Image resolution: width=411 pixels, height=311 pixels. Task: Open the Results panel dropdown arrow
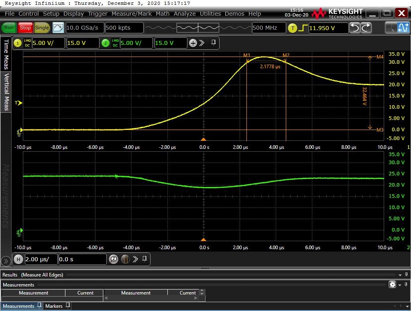[x=400, y=275]
